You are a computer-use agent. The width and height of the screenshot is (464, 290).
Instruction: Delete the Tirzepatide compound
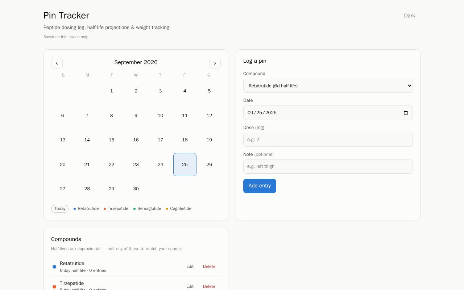pyautogui.click(x=209, y=286)
